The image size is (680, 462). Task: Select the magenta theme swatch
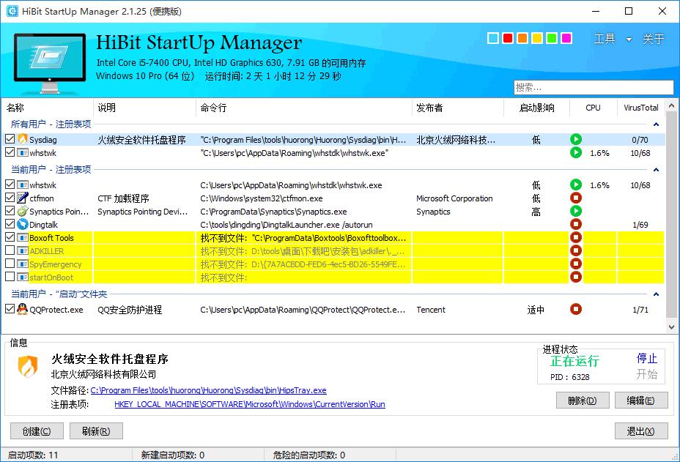(x=566, y=38)
